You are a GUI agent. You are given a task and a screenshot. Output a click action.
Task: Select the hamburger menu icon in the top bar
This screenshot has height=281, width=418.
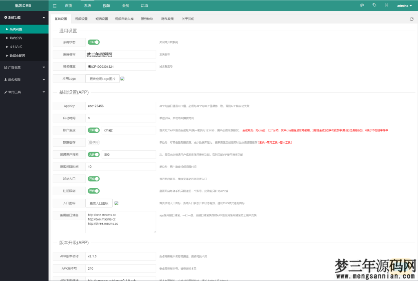click(55, 6)
